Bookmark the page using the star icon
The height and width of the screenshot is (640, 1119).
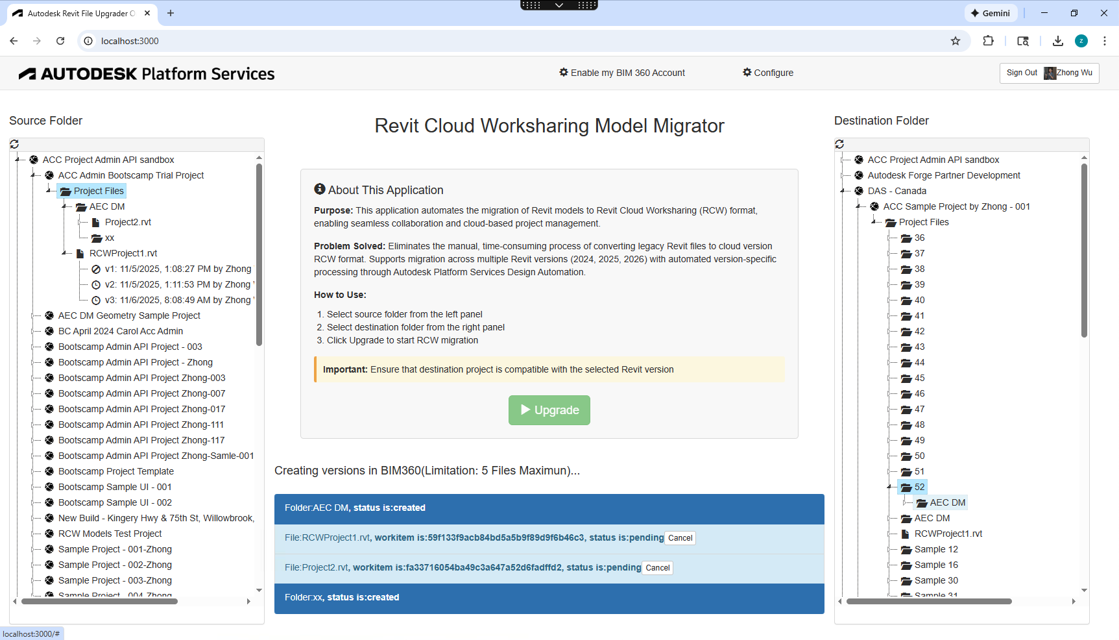pos(956,40)
